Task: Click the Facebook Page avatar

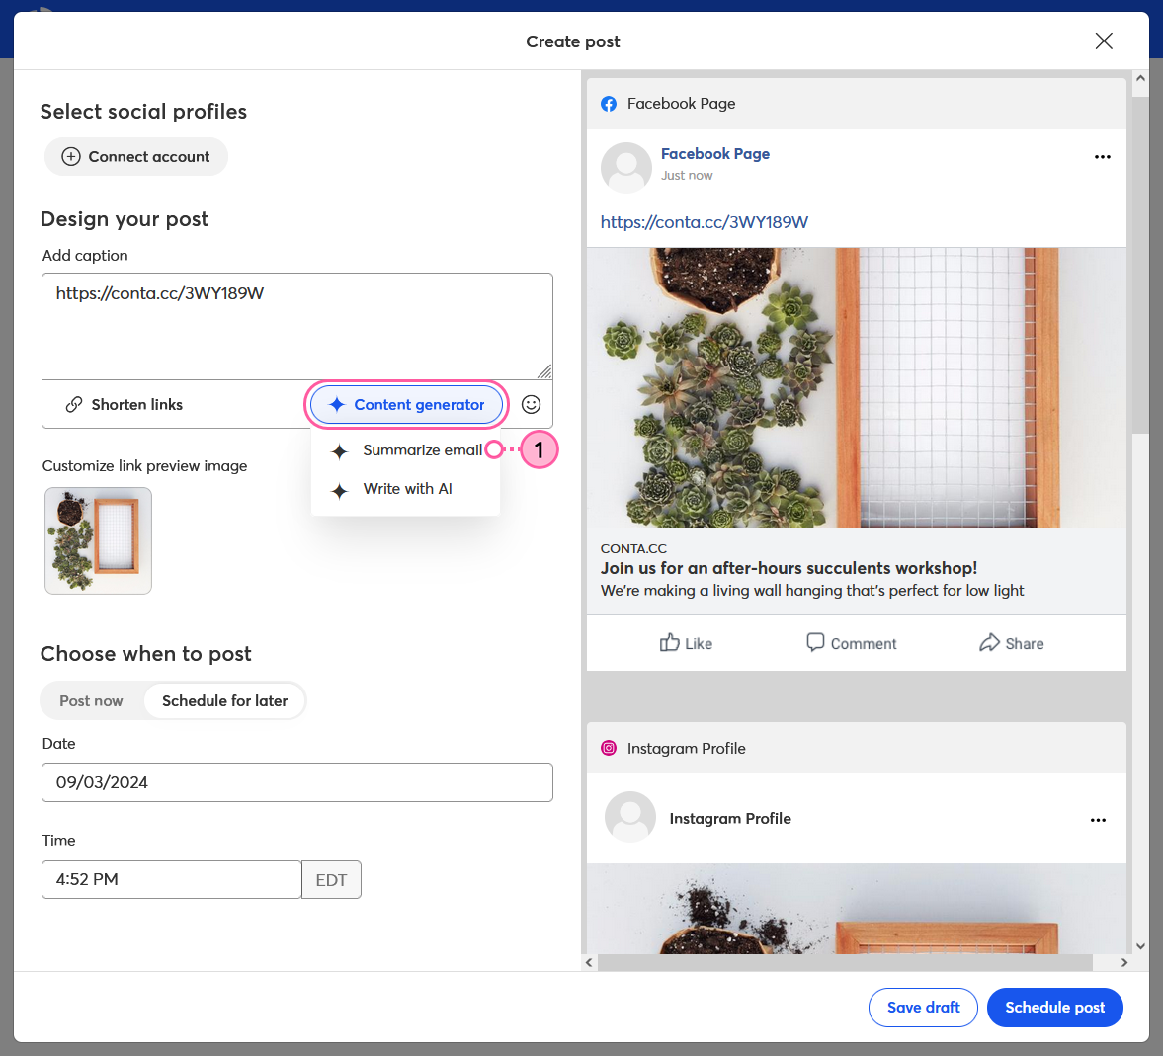Action: pyautogui.click(x=626, y=168)
